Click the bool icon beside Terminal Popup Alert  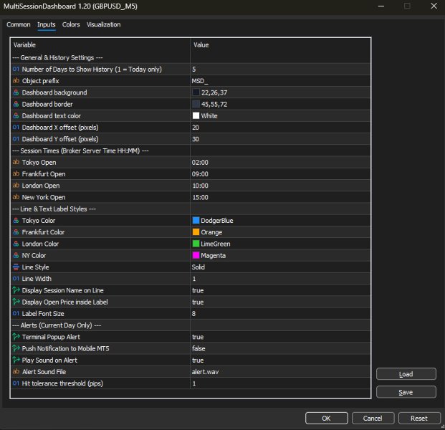pyautogui.click(x=16, y=337)
